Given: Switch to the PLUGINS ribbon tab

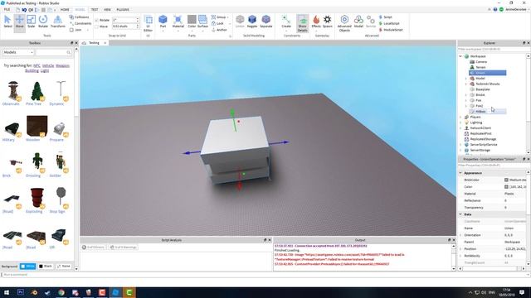Looking at the screenshot, I should click(123, 10).
